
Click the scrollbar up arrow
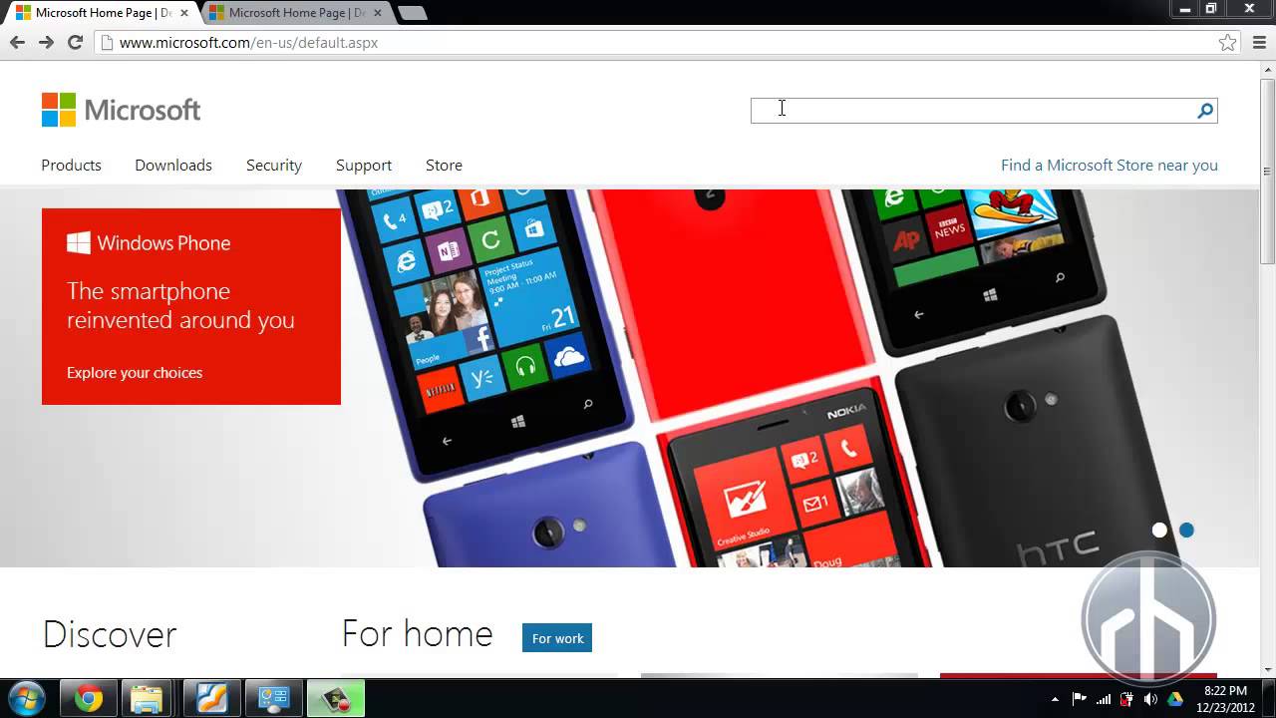[1267, 69]
